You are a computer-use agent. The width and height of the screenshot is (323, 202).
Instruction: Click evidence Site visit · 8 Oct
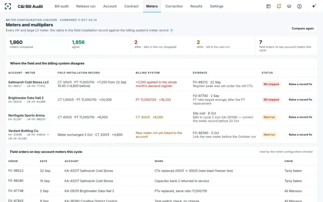pos(204,113)
